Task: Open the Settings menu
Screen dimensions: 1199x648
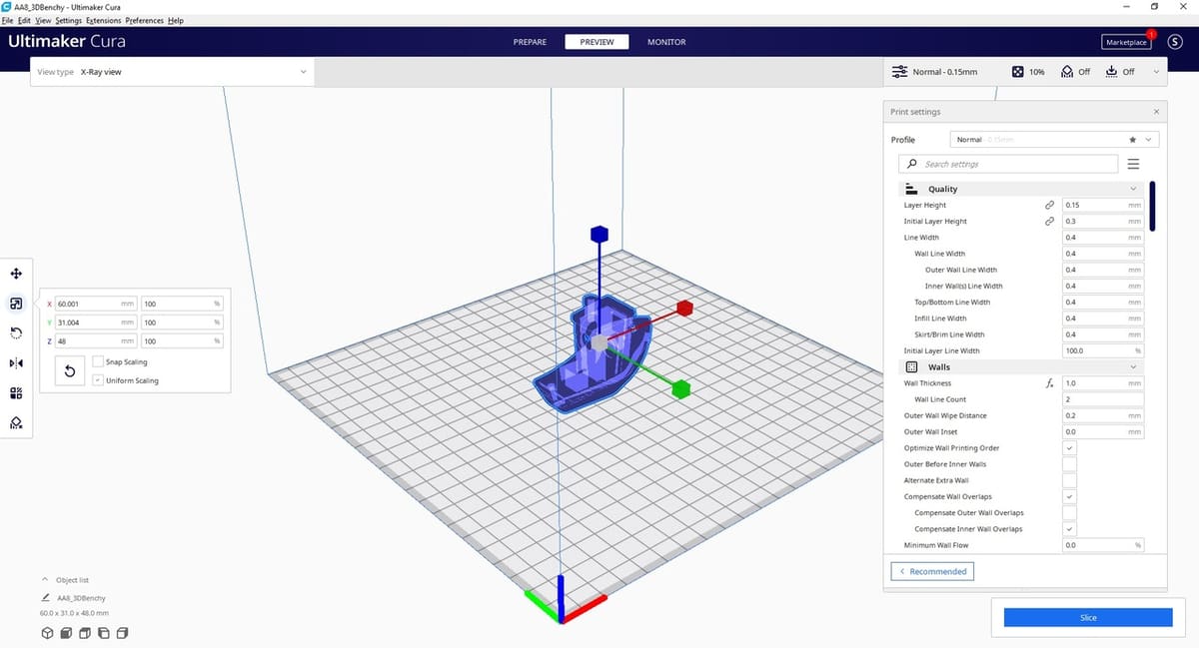Action: click(x=69, y=21)
